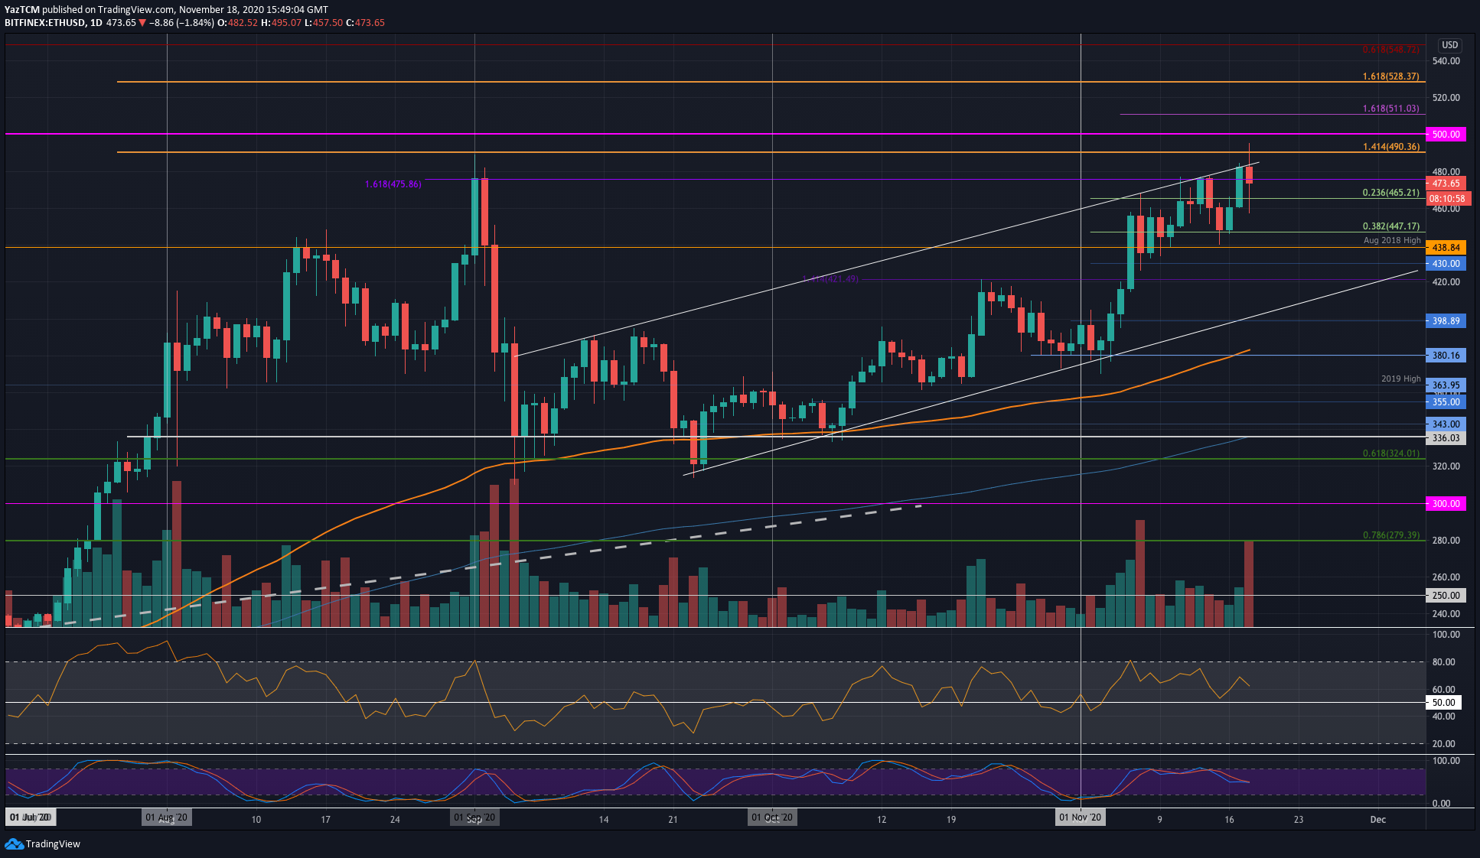Click the 0.236(465.21) retracement label
Image resolution: width=1480 pixels, height=858 pixels.
coord(1390,193)
